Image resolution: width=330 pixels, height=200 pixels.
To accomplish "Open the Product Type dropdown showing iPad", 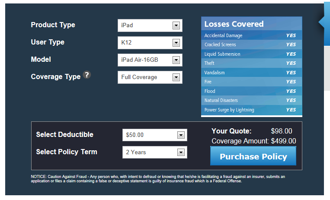I will [150, 25].
